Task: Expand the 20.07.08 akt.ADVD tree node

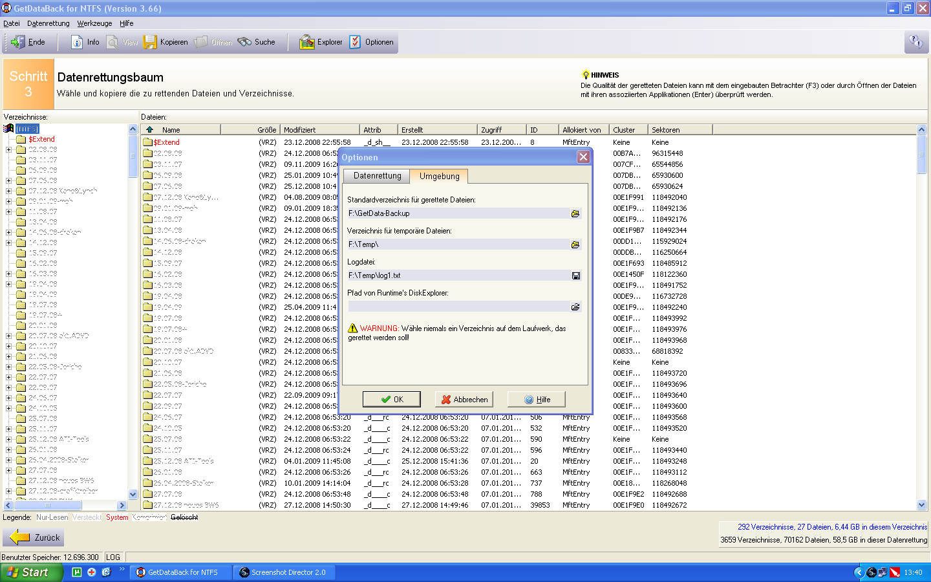Action: click(x=9, y=336)
